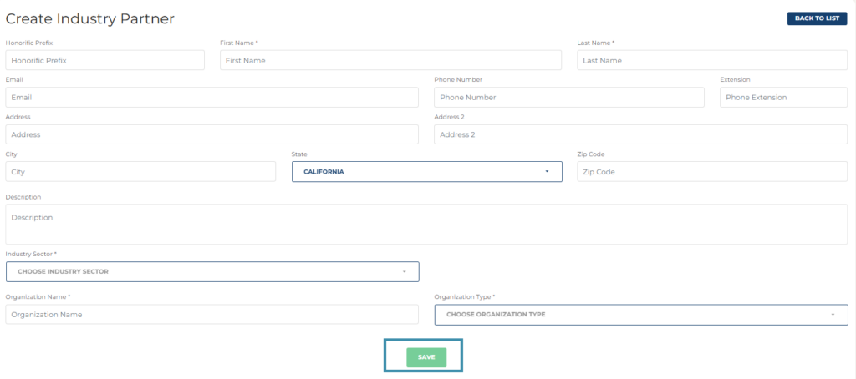The image size is (856, 379).
Task: Go back via Back to List button
Action: [817, 18]
